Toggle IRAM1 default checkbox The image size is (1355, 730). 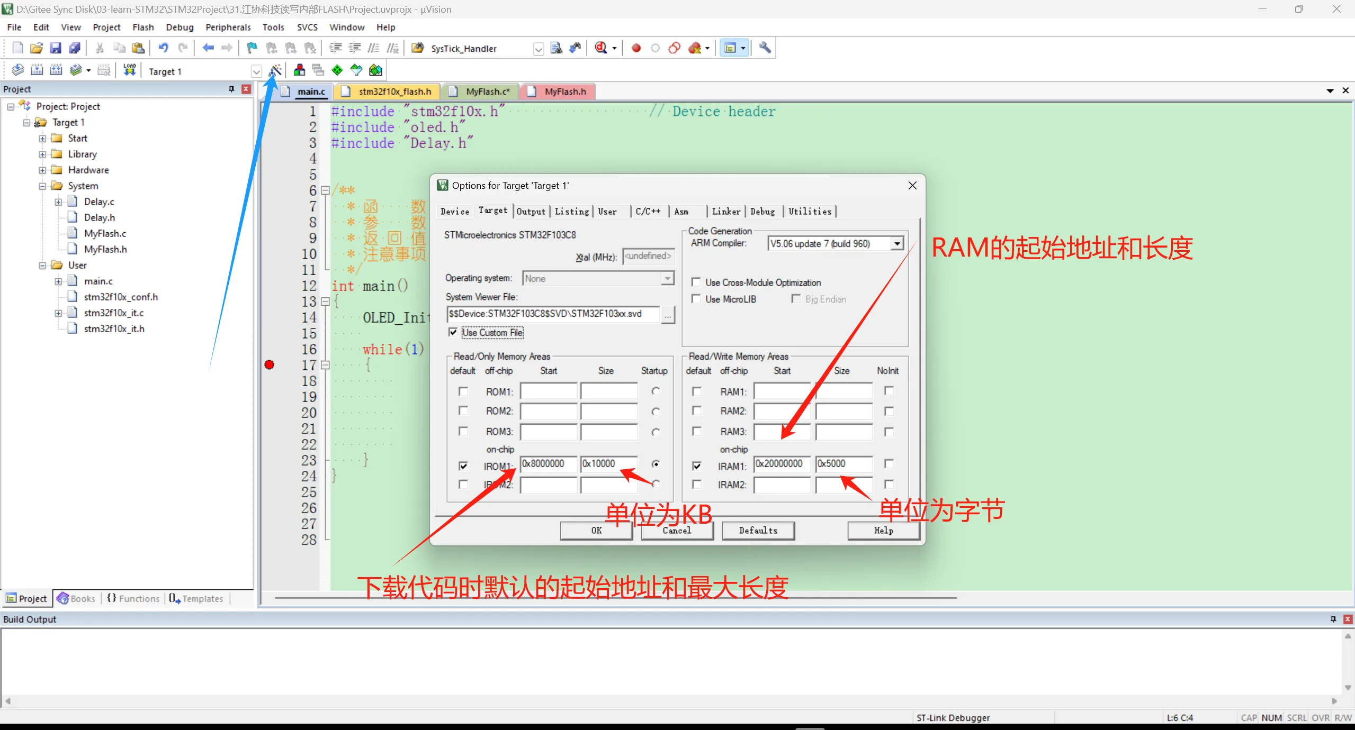(697, 466)
